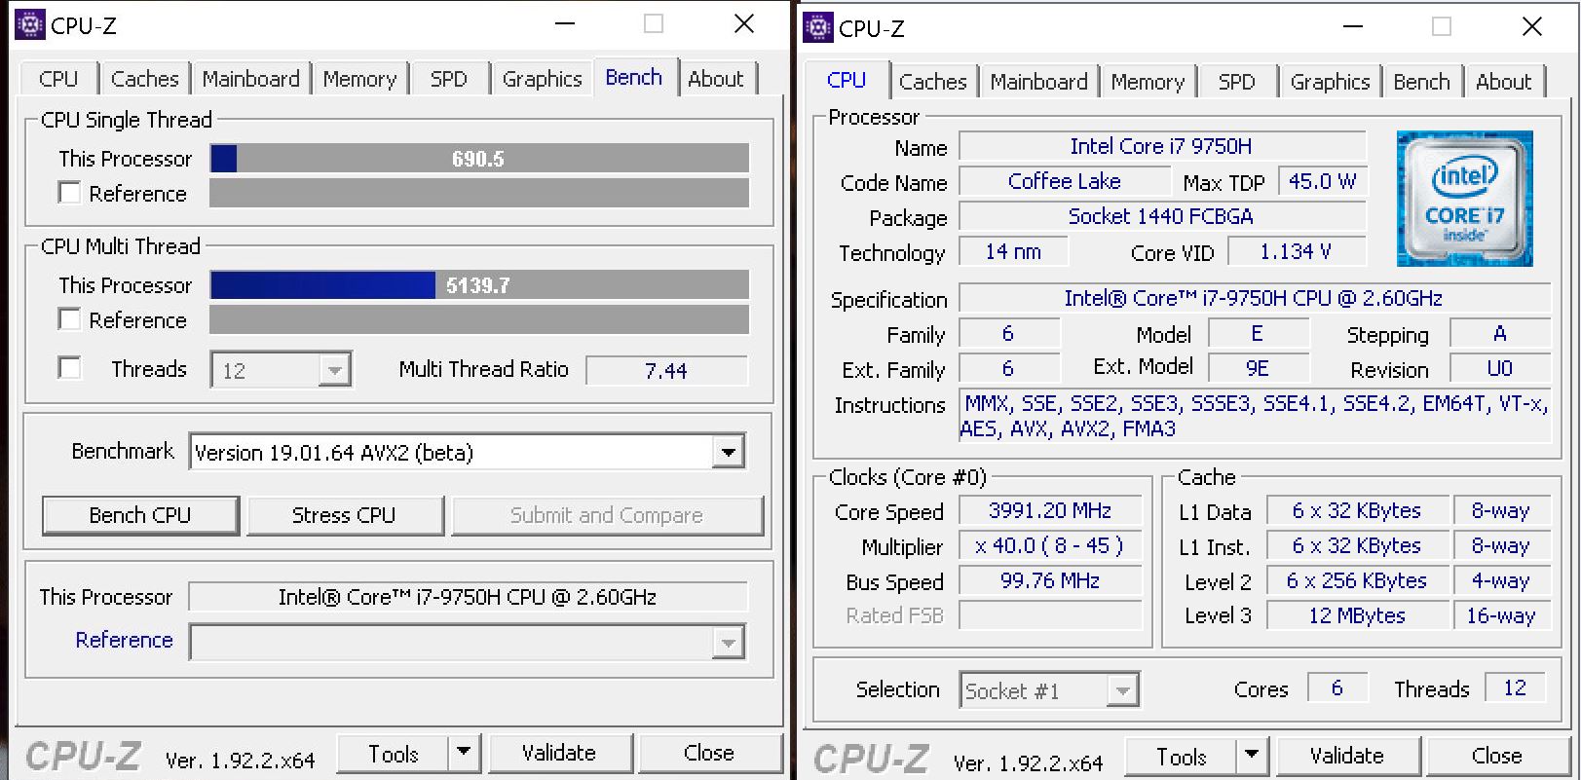Minimize the right CPU-Z window
Image resolution: width=1581 pixels, height=780 pixels.
1352,27
